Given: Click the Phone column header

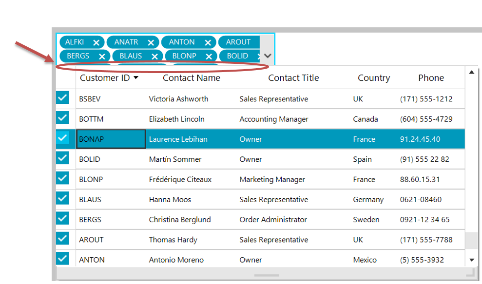Looking at the screenshot, I should click(431, 78).
